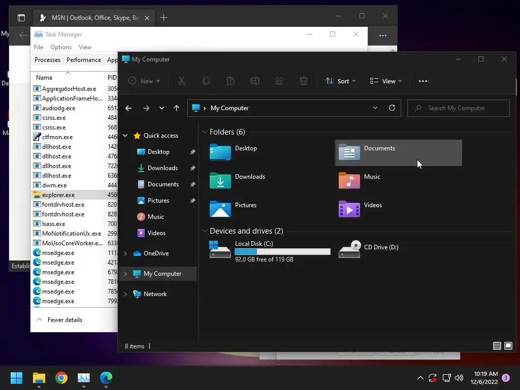Go back with Explorer back arrow
The height and width of the screenshot is (390, 520).
pos(128,108)
